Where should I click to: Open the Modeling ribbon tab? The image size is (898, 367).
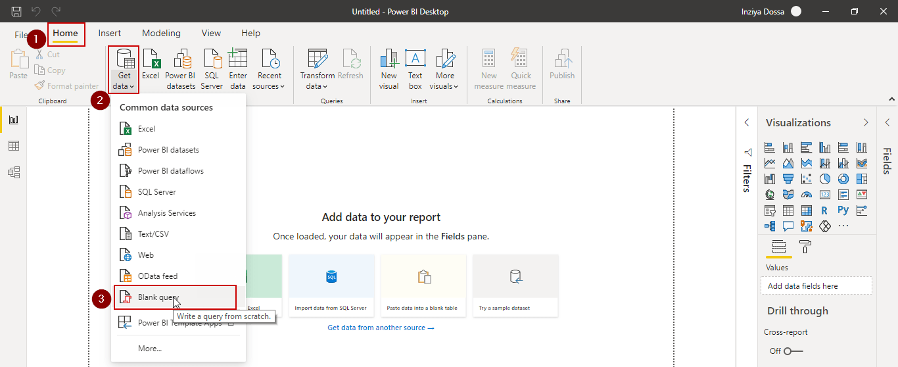click(x=161, y=33)
